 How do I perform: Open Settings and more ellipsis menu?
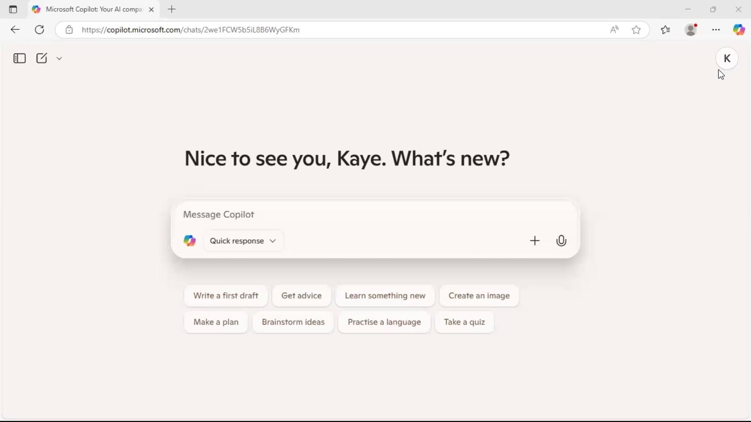(x=716, y=30)
